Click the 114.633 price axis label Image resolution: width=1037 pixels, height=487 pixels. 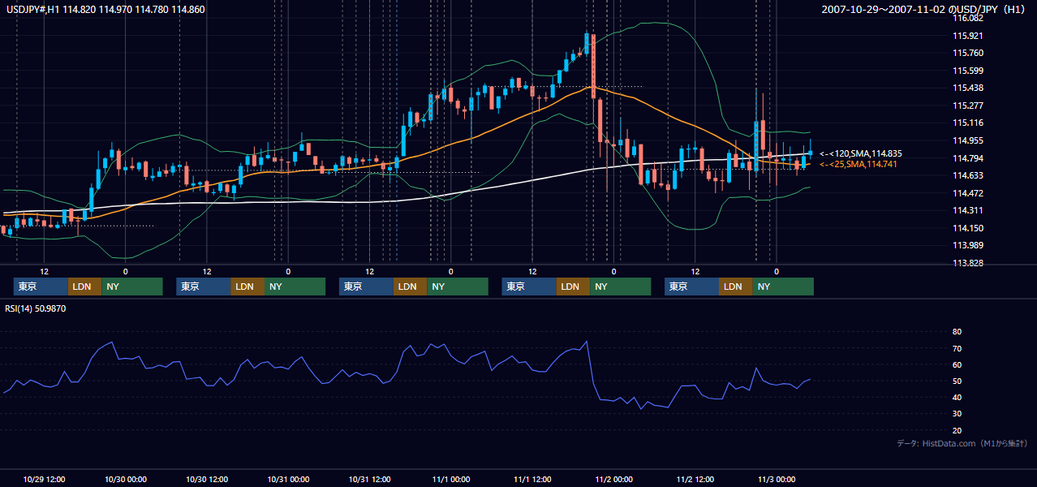click(x=969, y=175)
